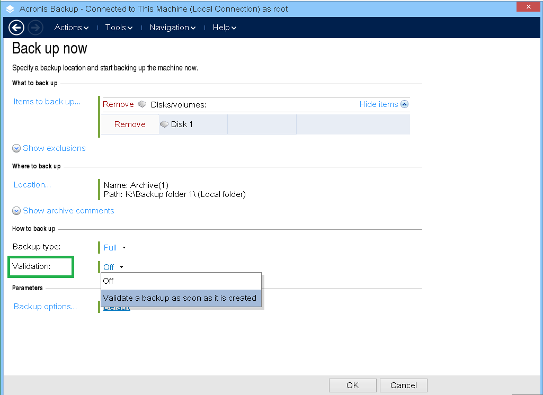
Task: Click the Hide items link
Action: point(378,104)
